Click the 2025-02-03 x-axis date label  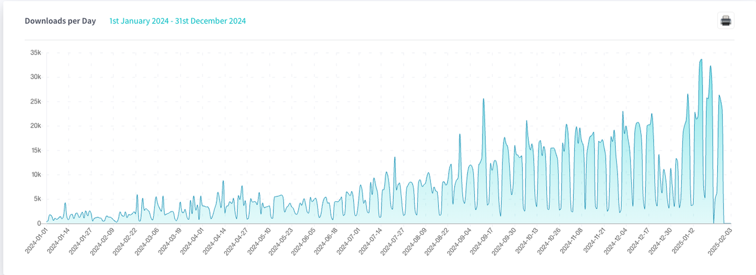tap(722, 241)
